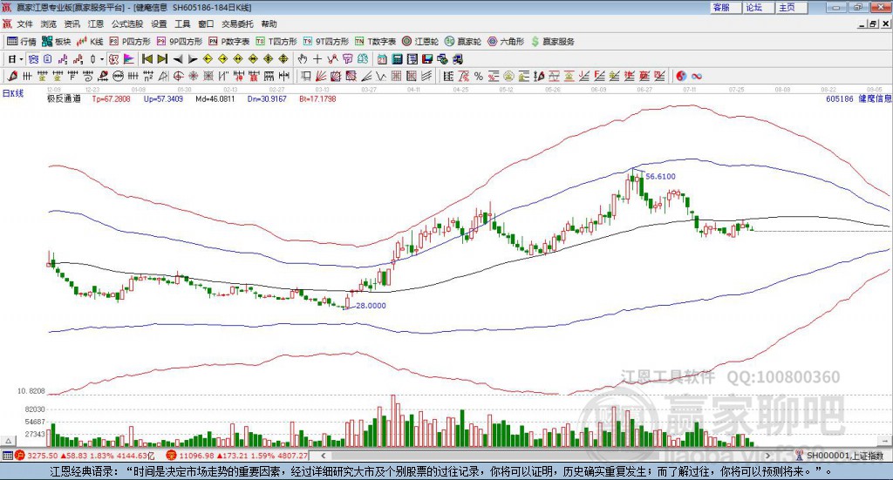The image size is (893, 480).
Task: Select the red circle target tool
Action: point(178,76)
